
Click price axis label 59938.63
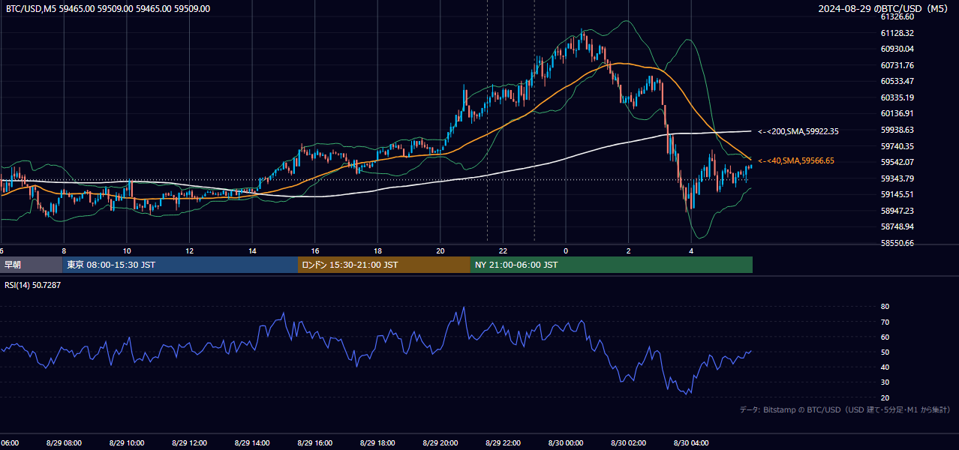[x=897, y=130]
